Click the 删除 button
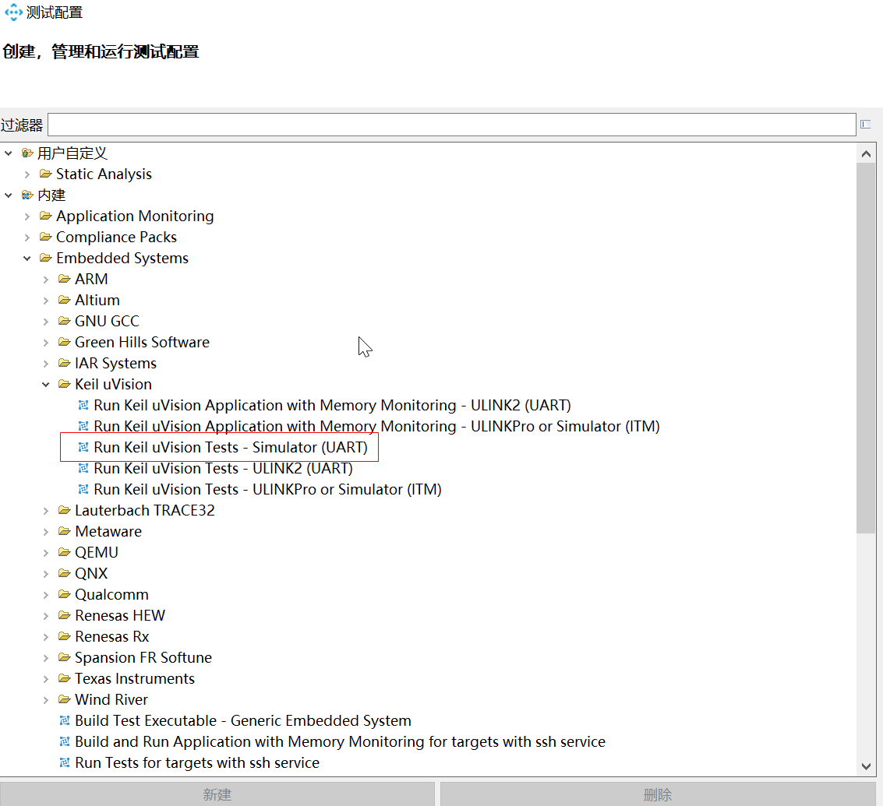The width and height of the screenshot is (883, 806). tap(658, 794)
